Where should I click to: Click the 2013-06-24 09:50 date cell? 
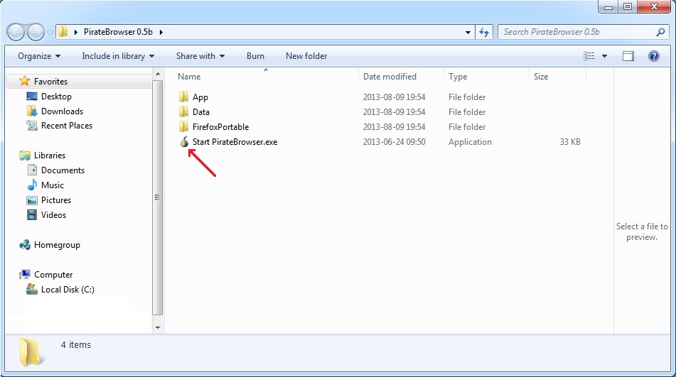pos(394,142)
